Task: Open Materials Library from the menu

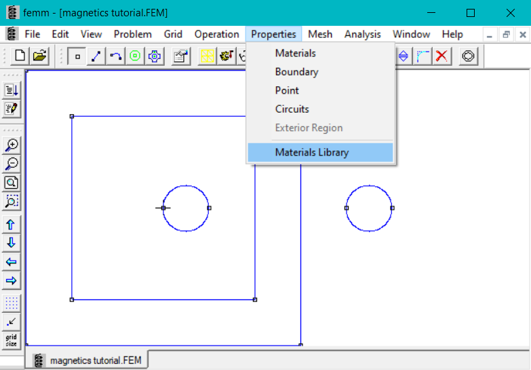Action: (x=320, y=152)
